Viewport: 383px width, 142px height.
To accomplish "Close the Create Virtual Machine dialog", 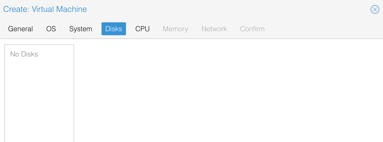I will [x=375, y=9].
